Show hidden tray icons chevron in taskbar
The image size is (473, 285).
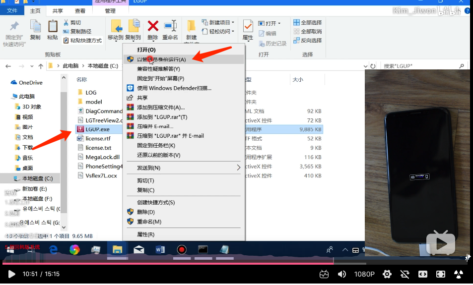point(345,250)
